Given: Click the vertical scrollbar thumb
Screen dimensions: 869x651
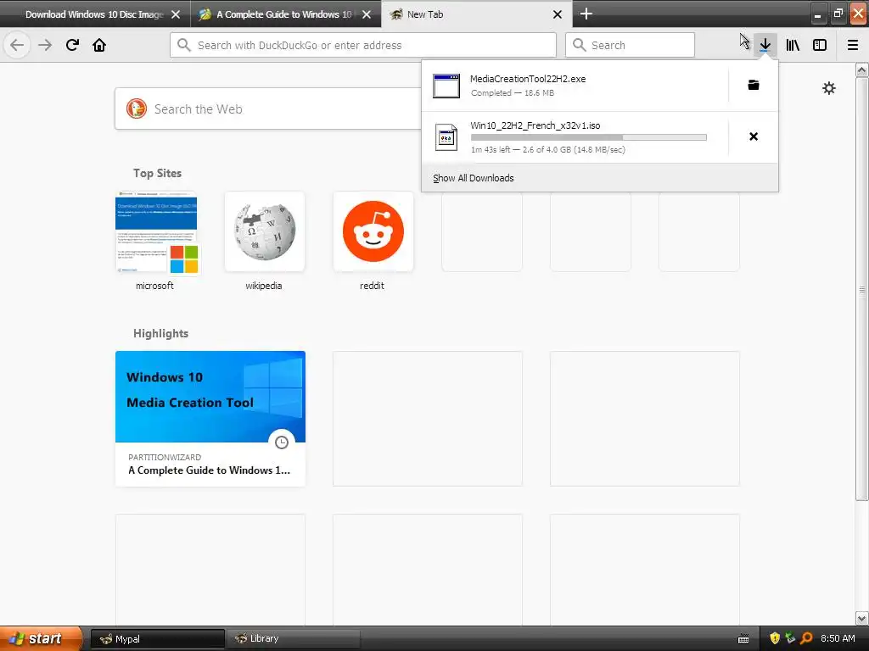Looking at the screenshot, I should coord(862,289).
